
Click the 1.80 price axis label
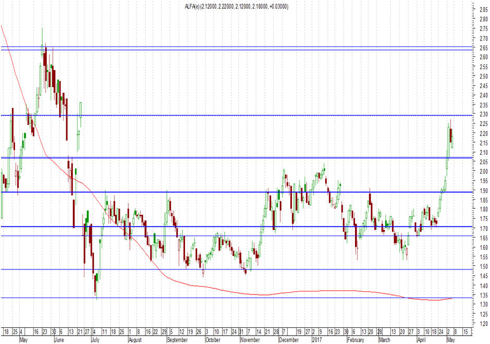click(x=483, y=210)
